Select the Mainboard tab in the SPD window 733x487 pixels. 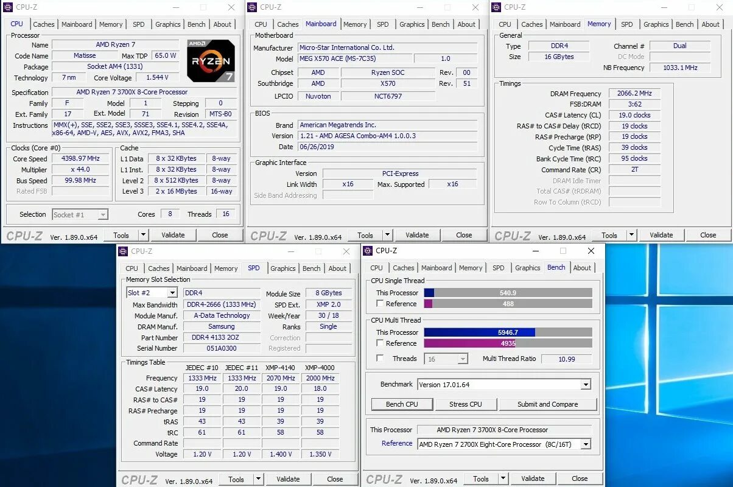tap(192, 268)
